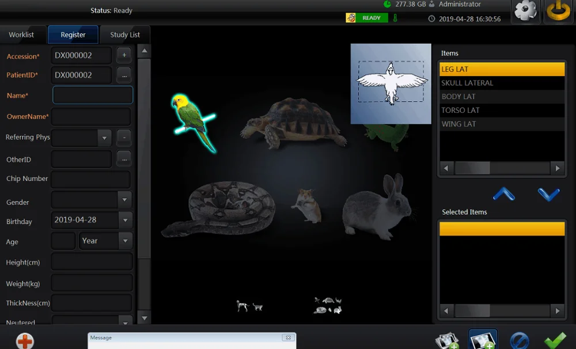Screen dimensions: 576x349
Task: Click the blue cancel circle icon
Action: tap(520, 340)
